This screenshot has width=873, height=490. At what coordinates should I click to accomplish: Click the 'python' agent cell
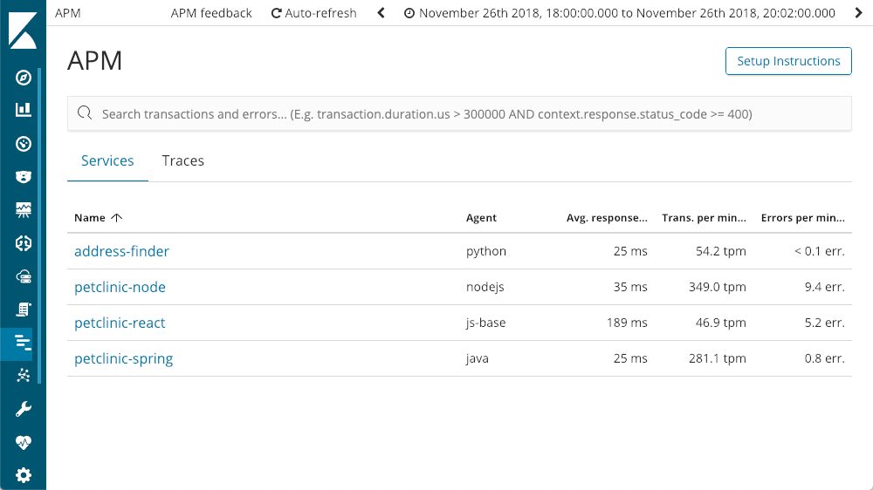click(x=486, y=251)
